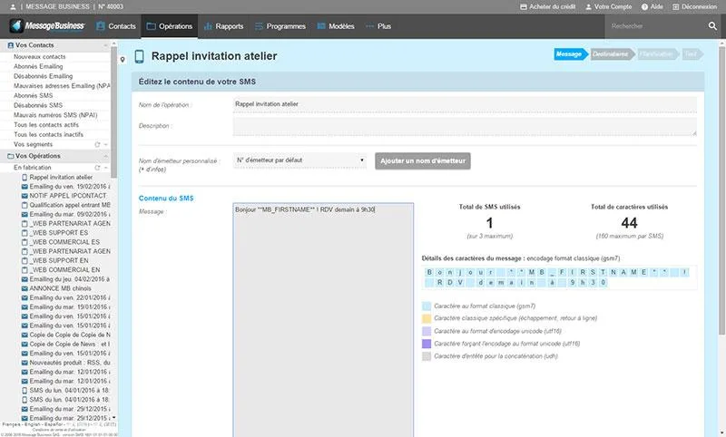Click the Aide help icon
Screen dimensions: 726x437
[x=644, y=7]
